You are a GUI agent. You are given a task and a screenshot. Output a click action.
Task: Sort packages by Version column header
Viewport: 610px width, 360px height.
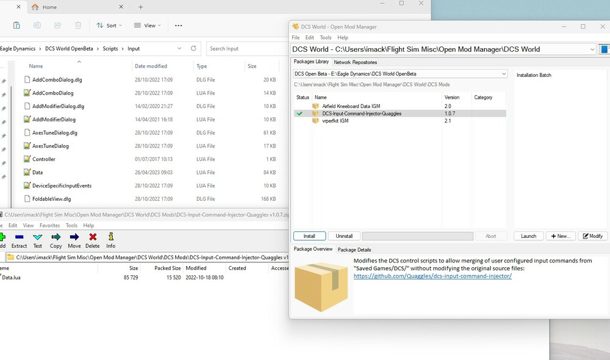coord(451,97)
